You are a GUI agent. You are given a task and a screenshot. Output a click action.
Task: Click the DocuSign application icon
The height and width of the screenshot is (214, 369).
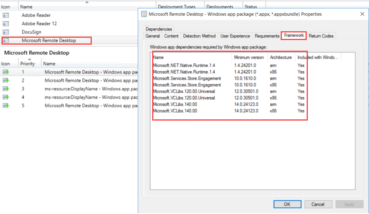click(x=5, y=32)
